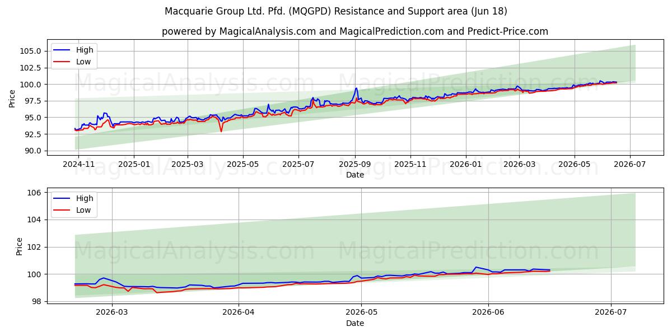This screenshot has height=336, width=672.
Task: Click the '97.5' price tick label
Action: tap(34, 101)
